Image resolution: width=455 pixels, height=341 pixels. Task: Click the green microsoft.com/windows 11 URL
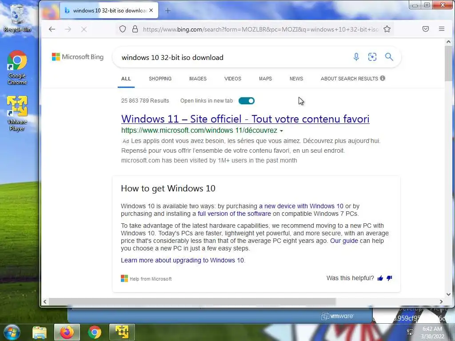200,131
